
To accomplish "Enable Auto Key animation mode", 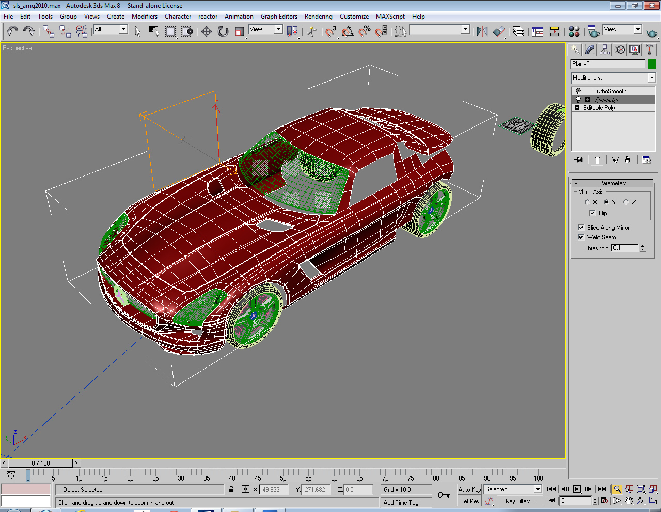I will click(x=469, y=489).
